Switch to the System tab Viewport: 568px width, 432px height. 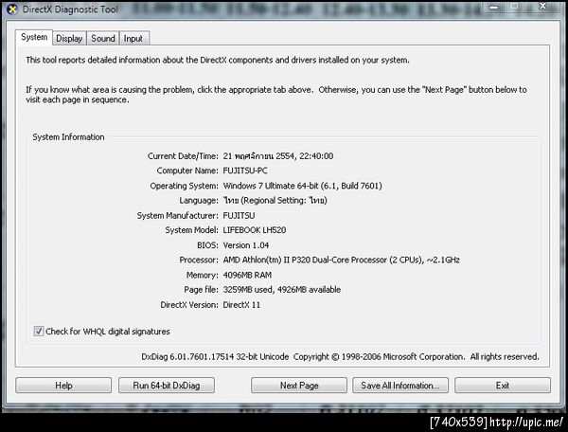click(x=34, y=37)
